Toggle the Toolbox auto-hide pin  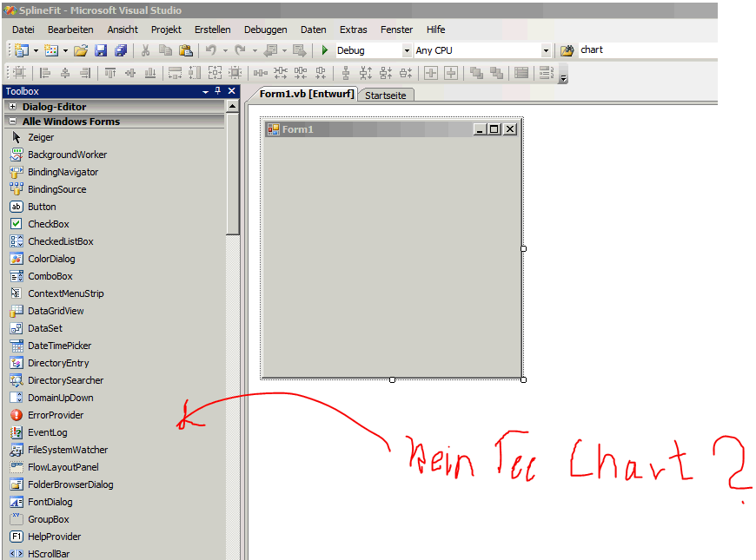click(218, 90)
